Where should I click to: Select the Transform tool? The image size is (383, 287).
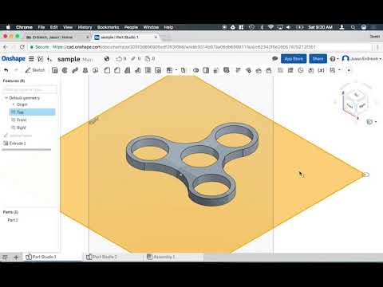click(x=216, y=70)
